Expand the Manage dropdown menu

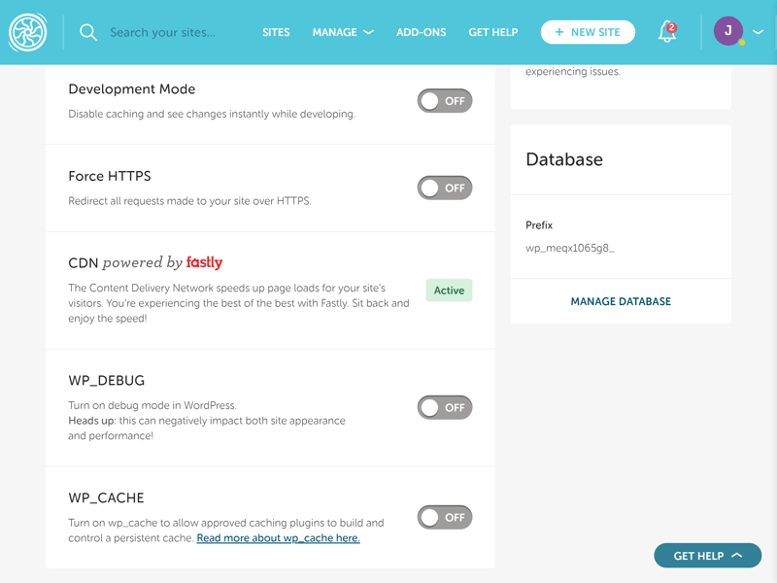point(343,32)
